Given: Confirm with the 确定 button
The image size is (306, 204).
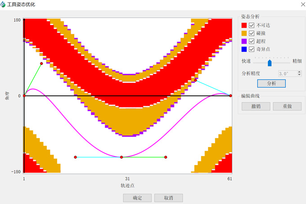Looking at the screenshot, I should [137, 198].
